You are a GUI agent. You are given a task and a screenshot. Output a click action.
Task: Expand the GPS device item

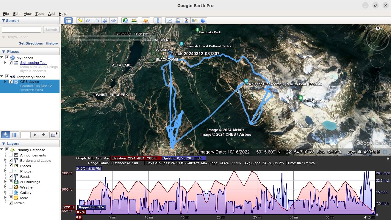pos(5,82)
